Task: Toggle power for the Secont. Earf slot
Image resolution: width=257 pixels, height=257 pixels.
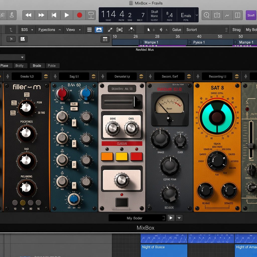Action: [x=189, y=76]
